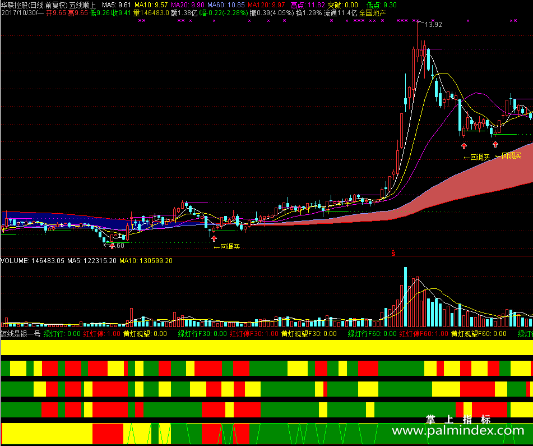The height and width of the screenshot is (446, 533).
Task: Click the 突破: 0.00 label
Action: tap(342, 5)
